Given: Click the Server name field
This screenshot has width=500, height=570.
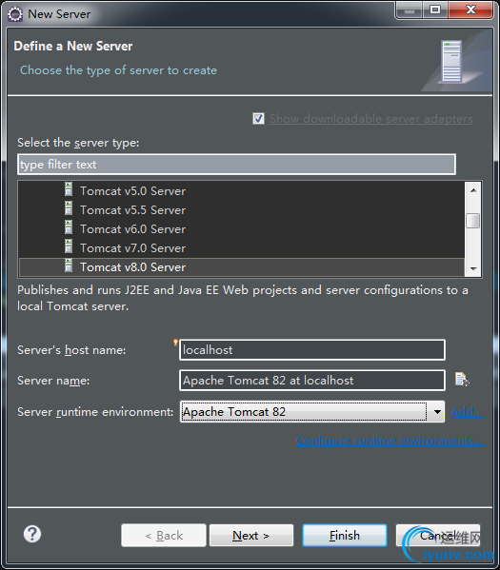Looking at the screenshot, I should coord(312,381).
